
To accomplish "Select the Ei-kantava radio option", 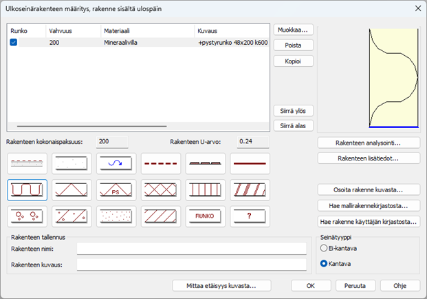I will coord(325,248).
